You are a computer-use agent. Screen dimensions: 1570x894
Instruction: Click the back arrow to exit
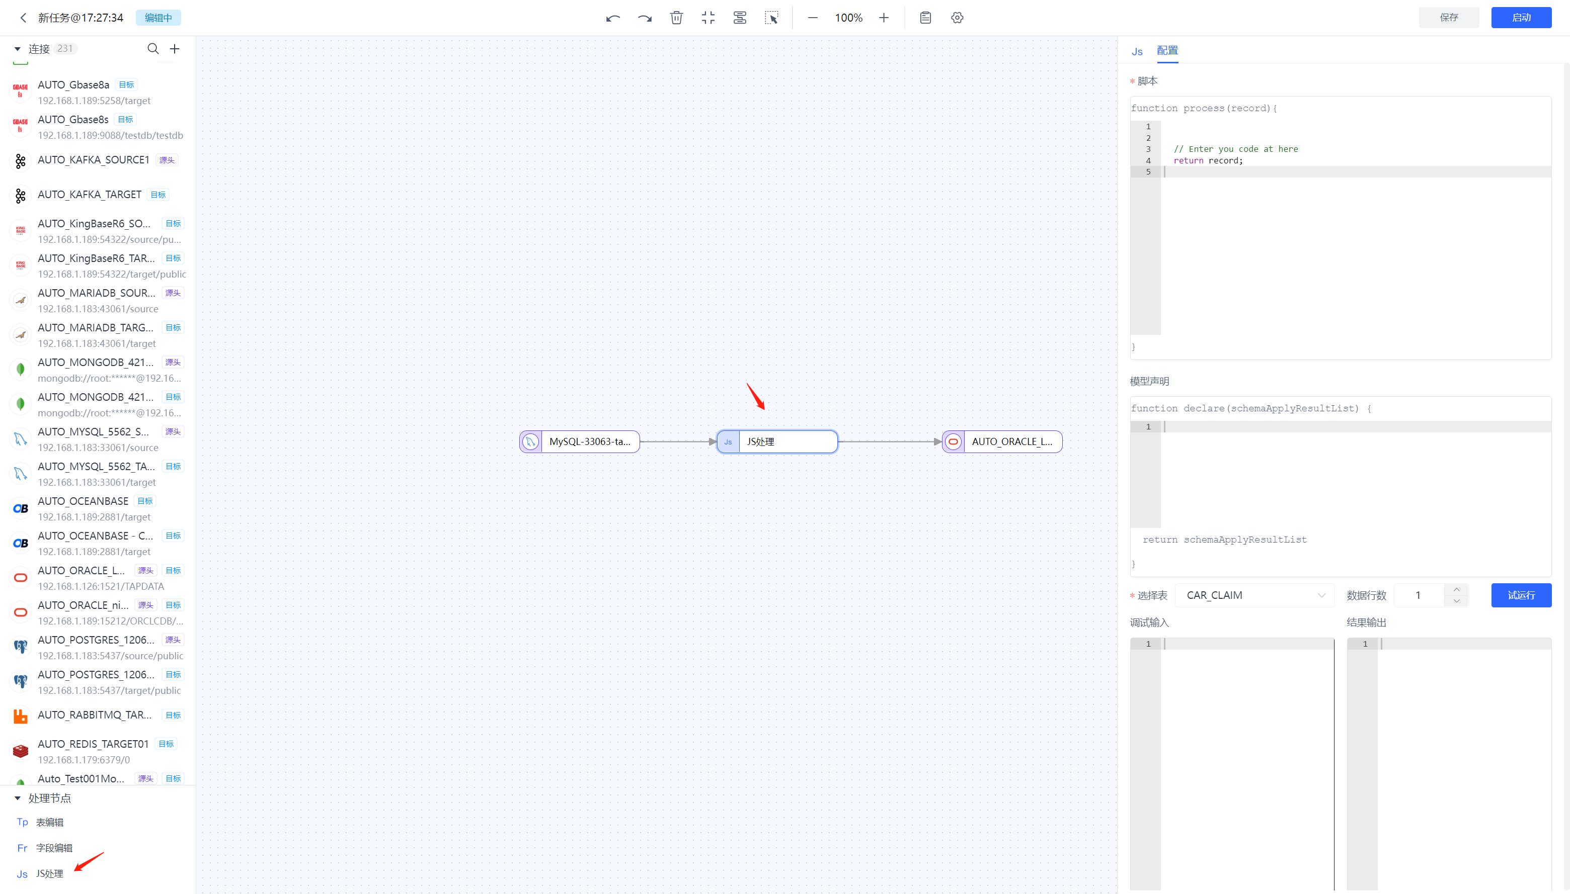[x=23, y=18]
